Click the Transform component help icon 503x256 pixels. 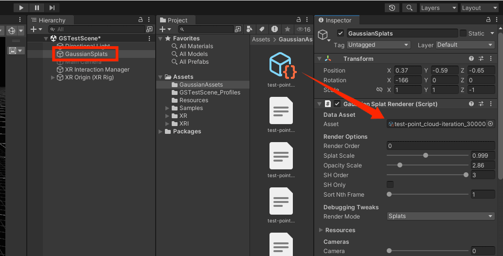pyautogui.click(x=471, y=58)
